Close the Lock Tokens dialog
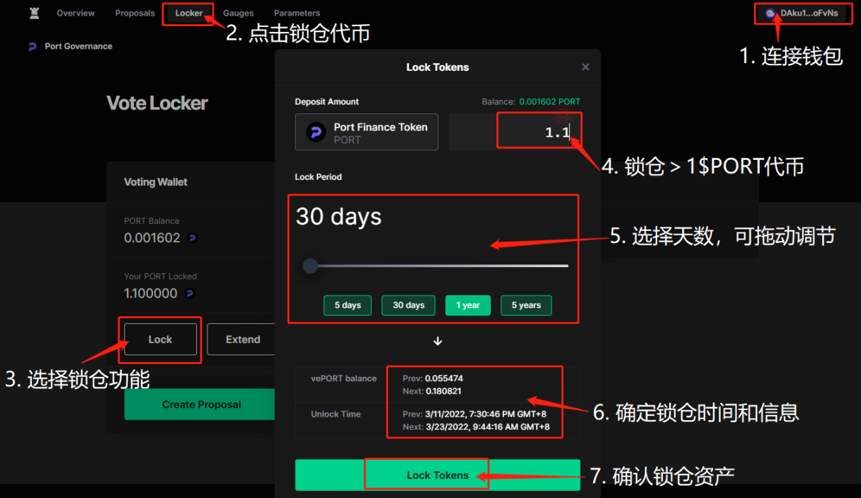Screen dimensions: 861x498 [x=585, y=67]
